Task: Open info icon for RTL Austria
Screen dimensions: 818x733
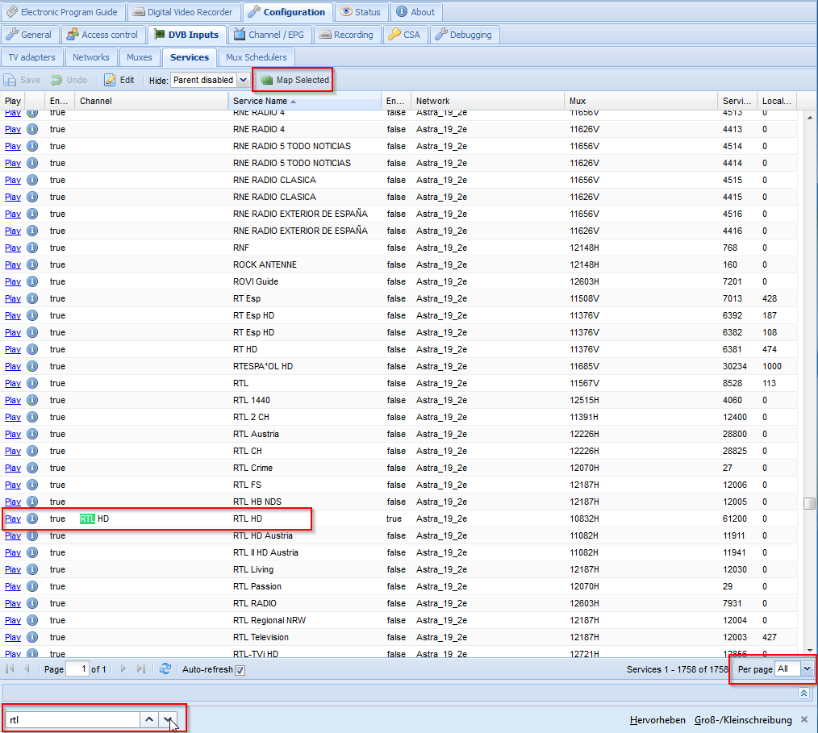Action: [32, 434]
